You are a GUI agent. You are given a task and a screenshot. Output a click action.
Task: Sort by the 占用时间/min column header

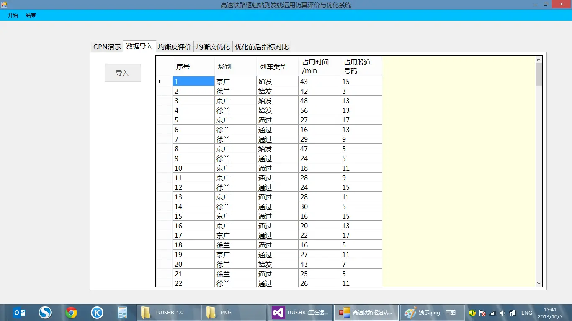(319, 66)
